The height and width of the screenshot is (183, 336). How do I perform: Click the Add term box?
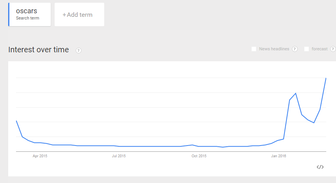(79, 15)
